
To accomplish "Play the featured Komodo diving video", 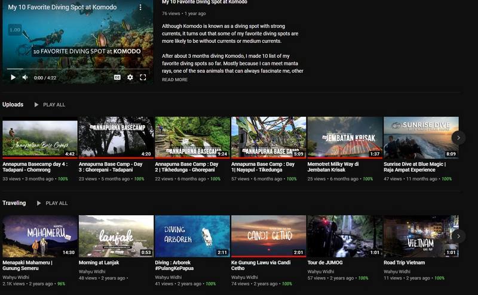I will point(13,77).
